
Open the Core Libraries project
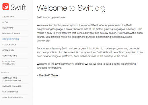pyautogui.click(x=10, y=92)
